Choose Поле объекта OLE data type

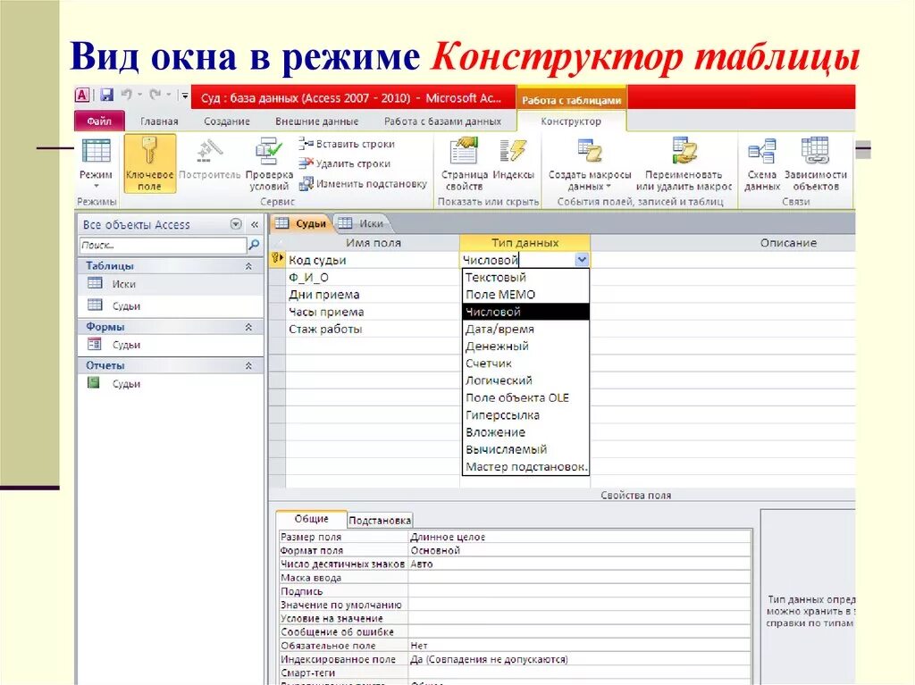pyautogui.click(x=525, y=398)
